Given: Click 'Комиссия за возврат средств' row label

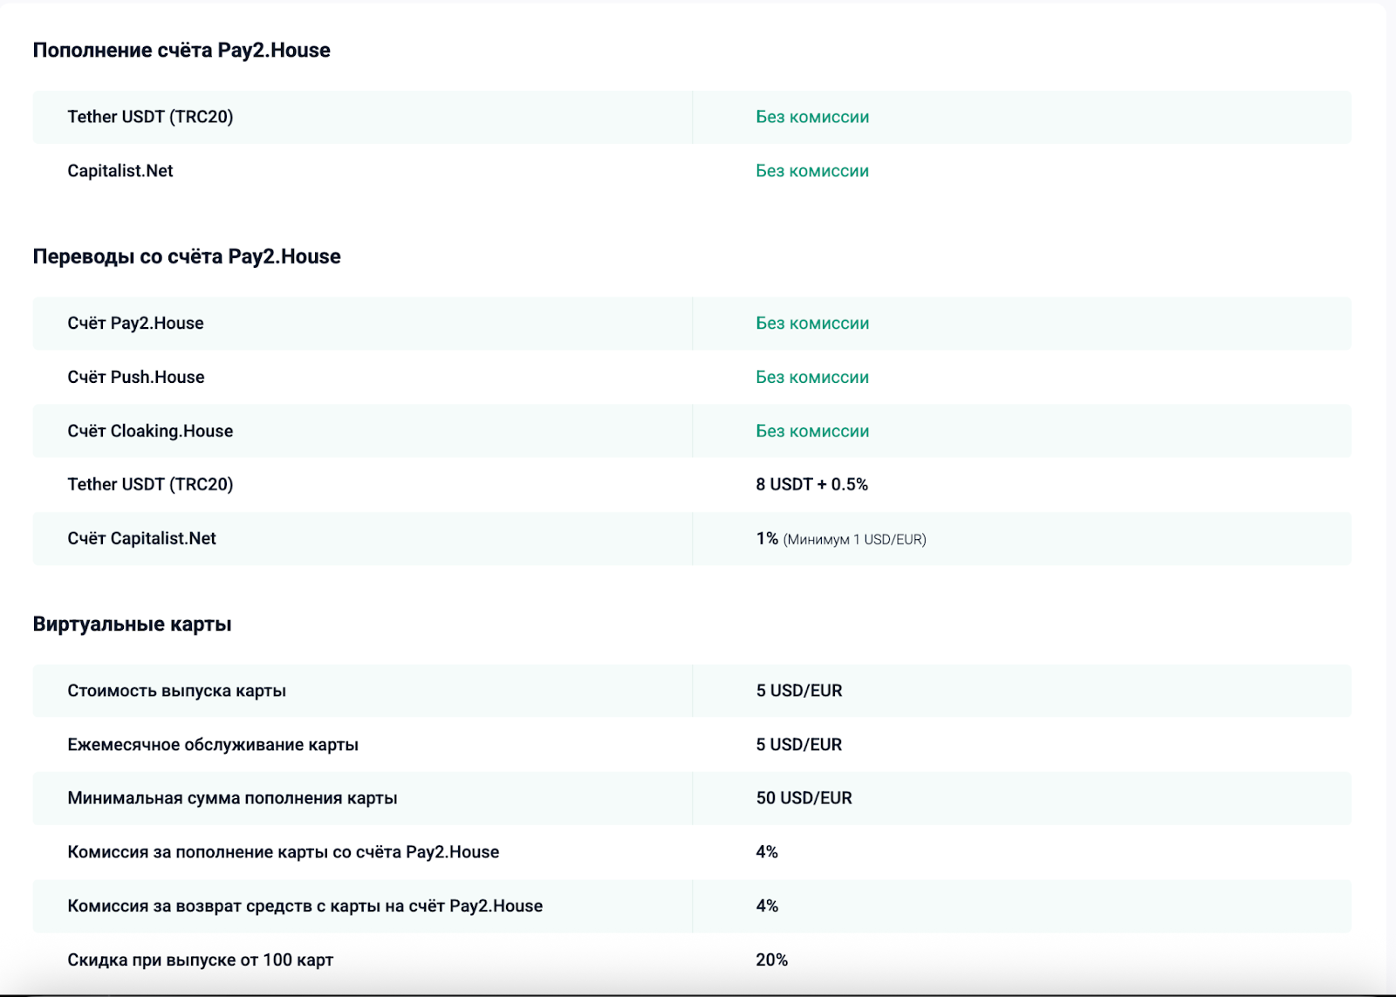Looking at the screenshot, I should [305, 906].
